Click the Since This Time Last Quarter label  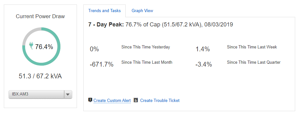coord(254,62)
